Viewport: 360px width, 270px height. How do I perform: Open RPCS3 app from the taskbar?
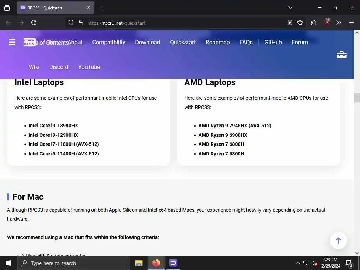(x=173, y=263)
